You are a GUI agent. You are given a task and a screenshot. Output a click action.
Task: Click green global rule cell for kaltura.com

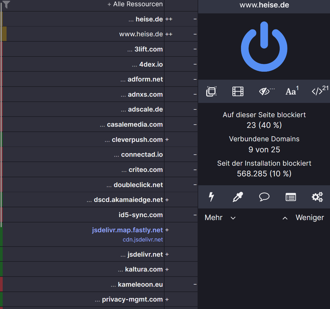pyautogui.click(x=1, y=269)
